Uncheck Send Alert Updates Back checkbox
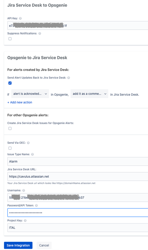The width and height of the screenshot is (148, 250). (x=10, y=83)
